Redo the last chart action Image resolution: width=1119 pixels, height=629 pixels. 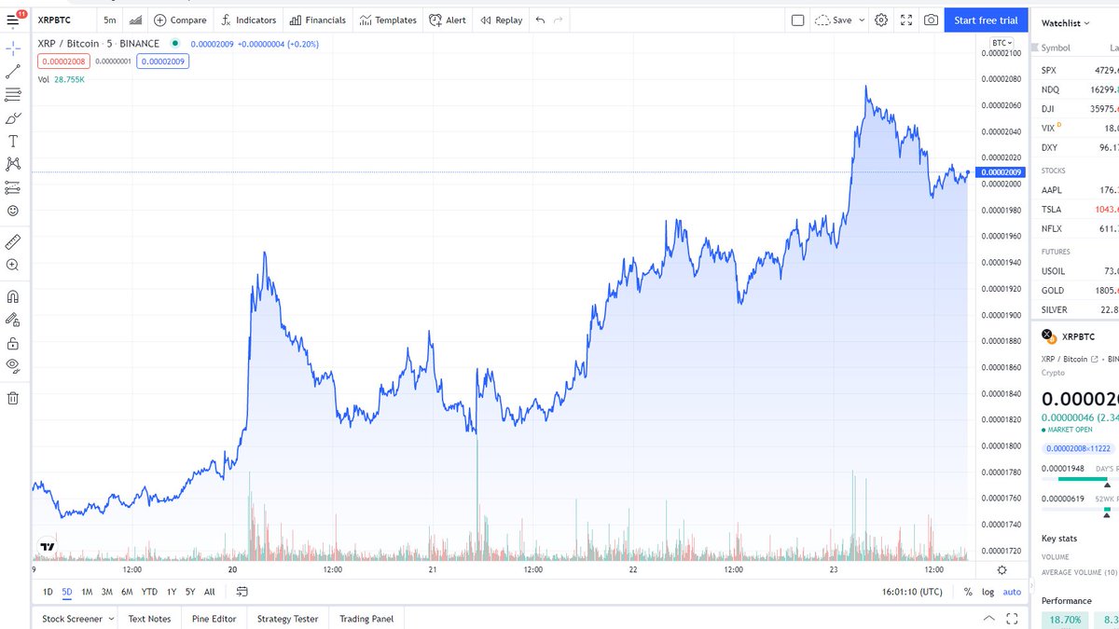tap(558, 20)
